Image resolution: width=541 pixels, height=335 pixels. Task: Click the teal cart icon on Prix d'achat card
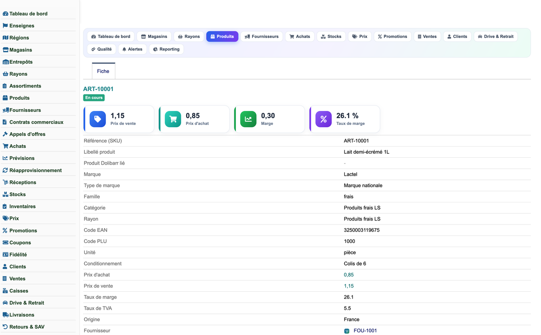pos(173,119)
